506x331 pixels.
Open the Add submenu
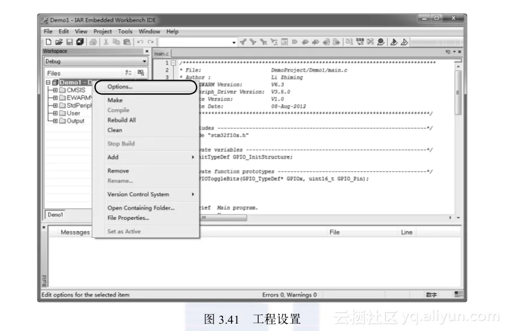[146, 157]
